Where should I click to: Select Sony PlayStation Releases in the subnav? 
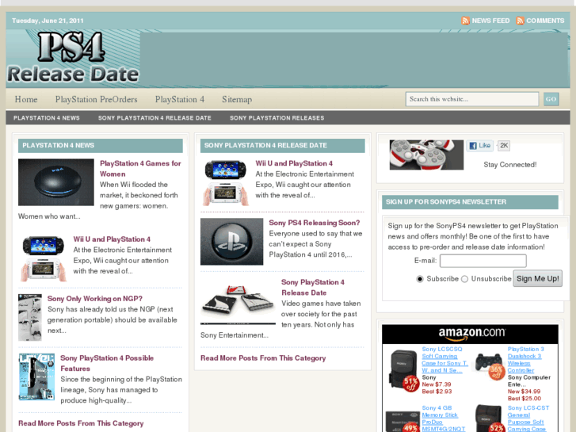click(x=277, y=118)
